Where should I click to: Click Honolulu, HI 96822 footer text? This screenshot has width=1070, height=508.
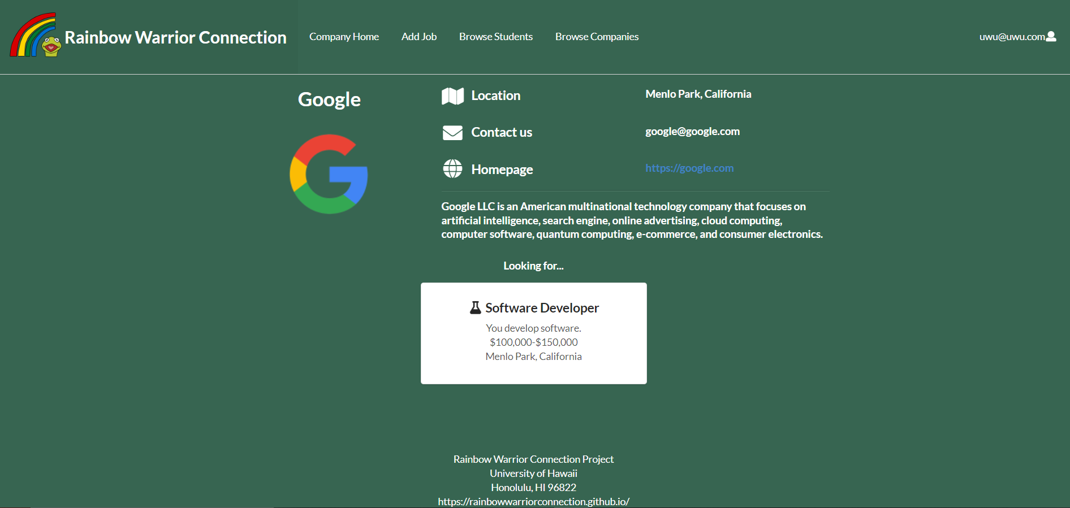coord(533,488)
